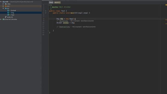Click line number 12 in gutter

43,27
